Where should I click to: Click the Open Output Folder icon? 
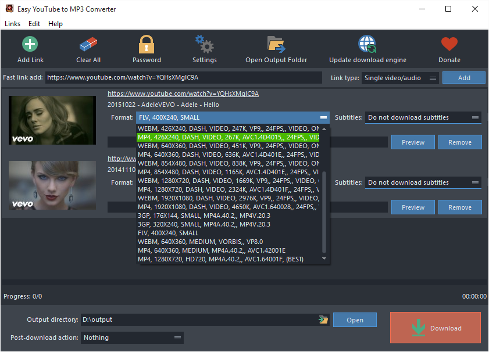[276, 44]
